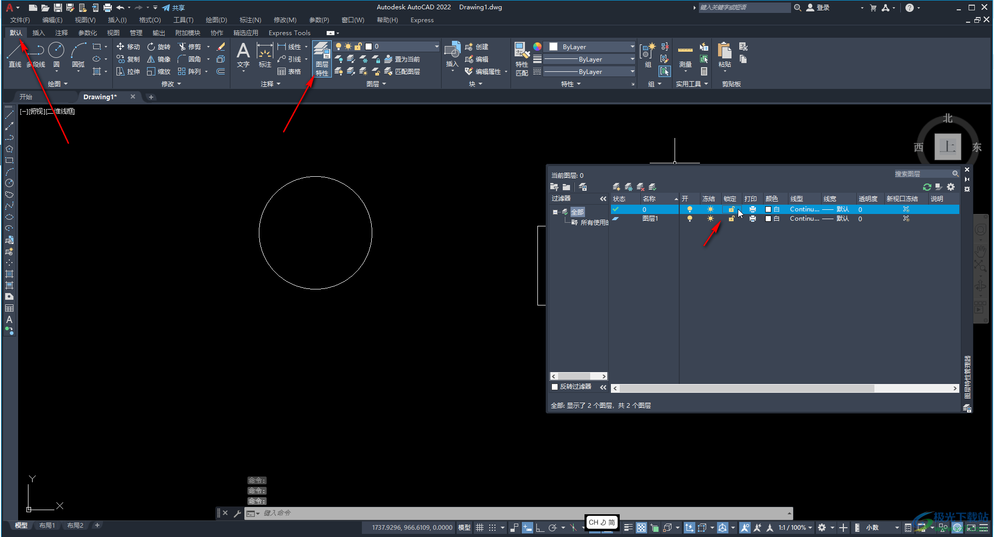The height and width of the screenshot is (537, 994).
Task: Collapse the filter (过滤器) pane chevron
Action: [x=603, y=198]
